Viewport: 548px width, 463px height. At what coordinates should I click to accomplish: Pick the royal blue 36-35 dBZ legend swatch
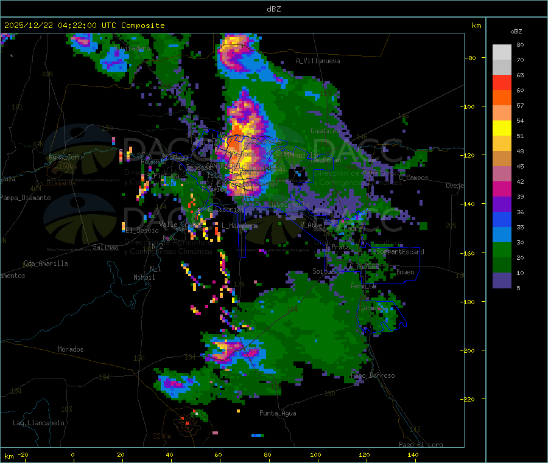point(502,219)
